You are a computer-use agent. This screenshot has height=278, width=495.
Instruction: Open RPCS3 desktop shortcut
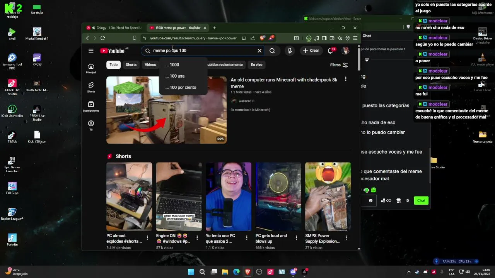click(x=37, y=60)
